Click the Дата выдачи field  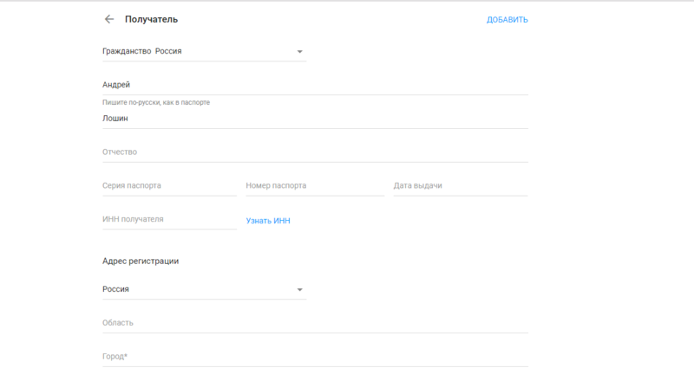point(460,185)
